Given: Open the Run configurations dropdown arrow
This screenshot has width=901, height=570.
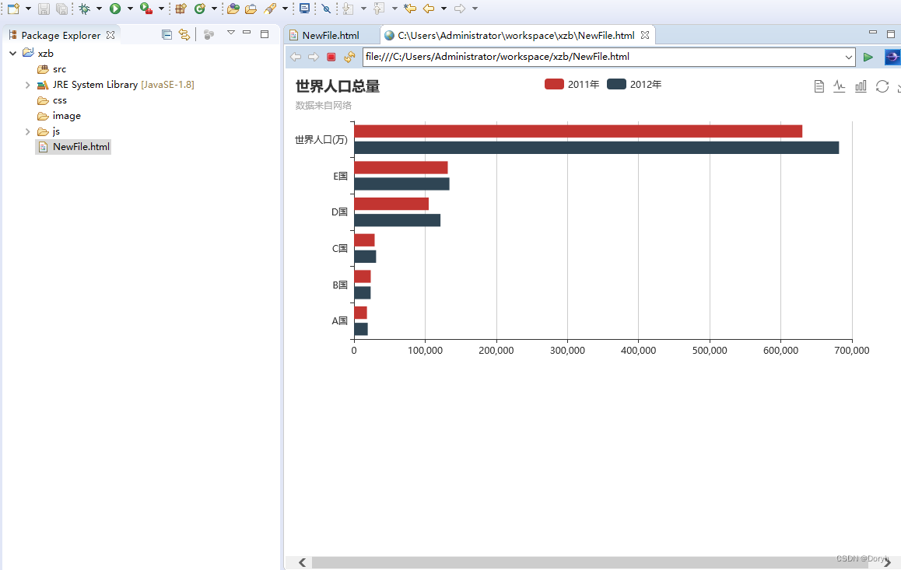Looking at the screenshot, I should pyautogui.click(x=130, y=9).
